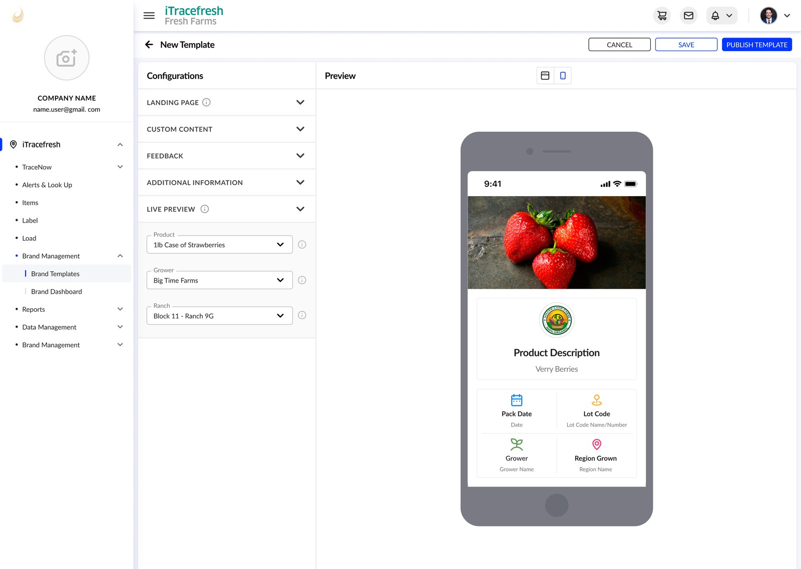Click the iTracefresh location pin icon

click(14, 145)
